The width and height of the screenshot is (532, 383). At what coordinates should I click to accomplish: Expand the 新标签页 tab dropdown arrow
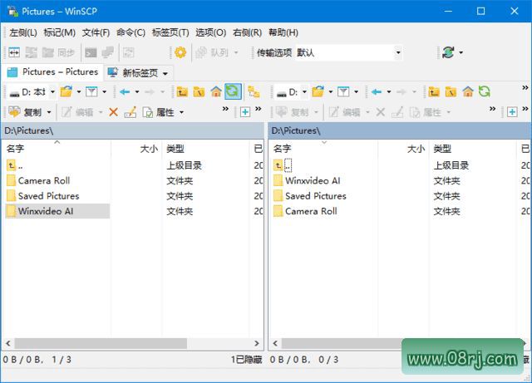click(165, 73)
